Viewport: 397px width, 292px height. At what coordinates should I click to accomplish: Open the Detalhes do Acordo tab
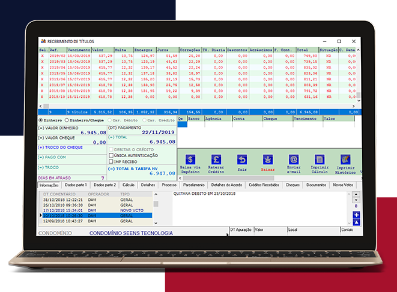click(x=228, y=185)
